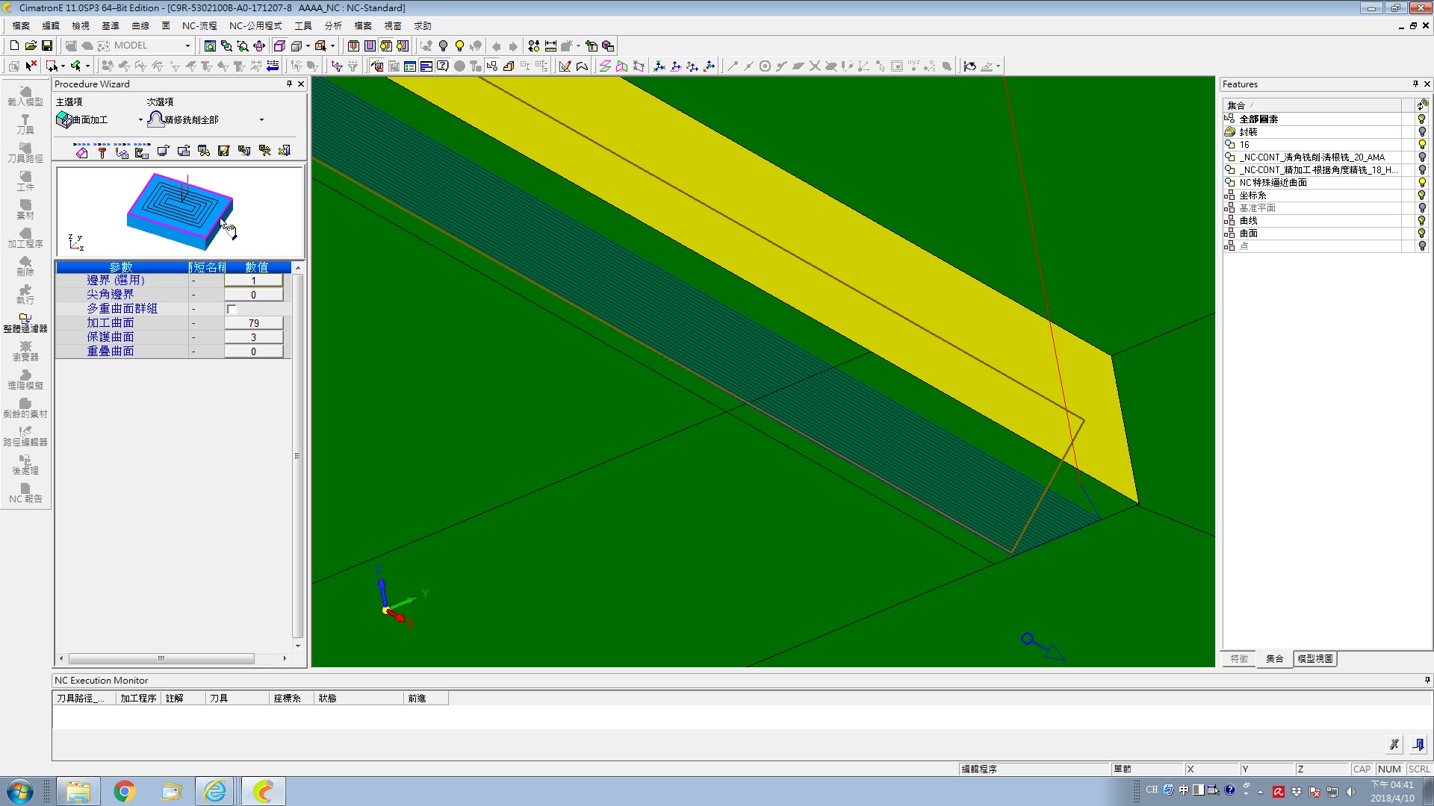Click the Cimatron app icon on taskbar
The image size is (1434, 806).
coord(263,791)
